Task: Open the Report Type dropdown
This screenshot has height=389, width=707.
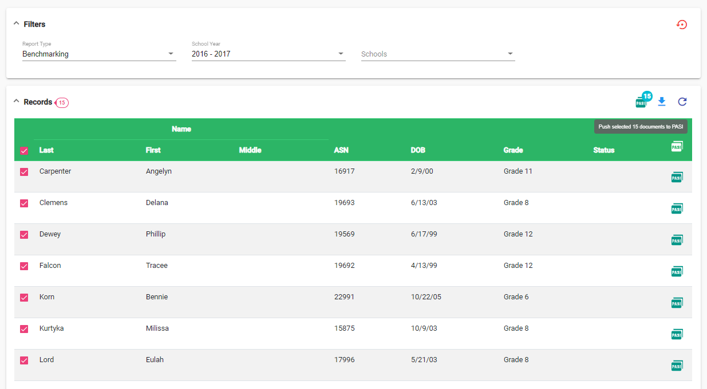Action: (x=98, y=54)
